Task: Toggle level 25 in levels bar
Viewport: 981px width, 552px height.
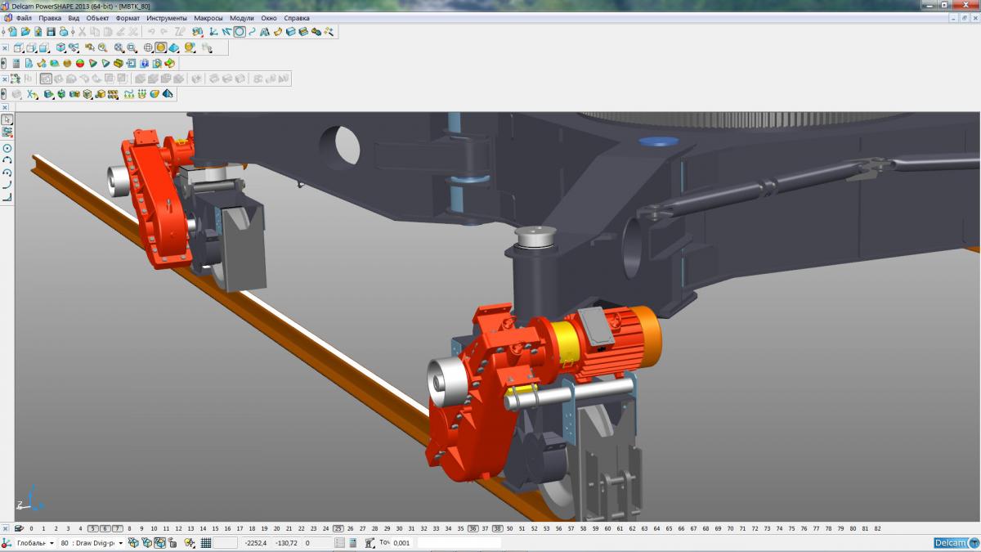Action: pos(338,528)
